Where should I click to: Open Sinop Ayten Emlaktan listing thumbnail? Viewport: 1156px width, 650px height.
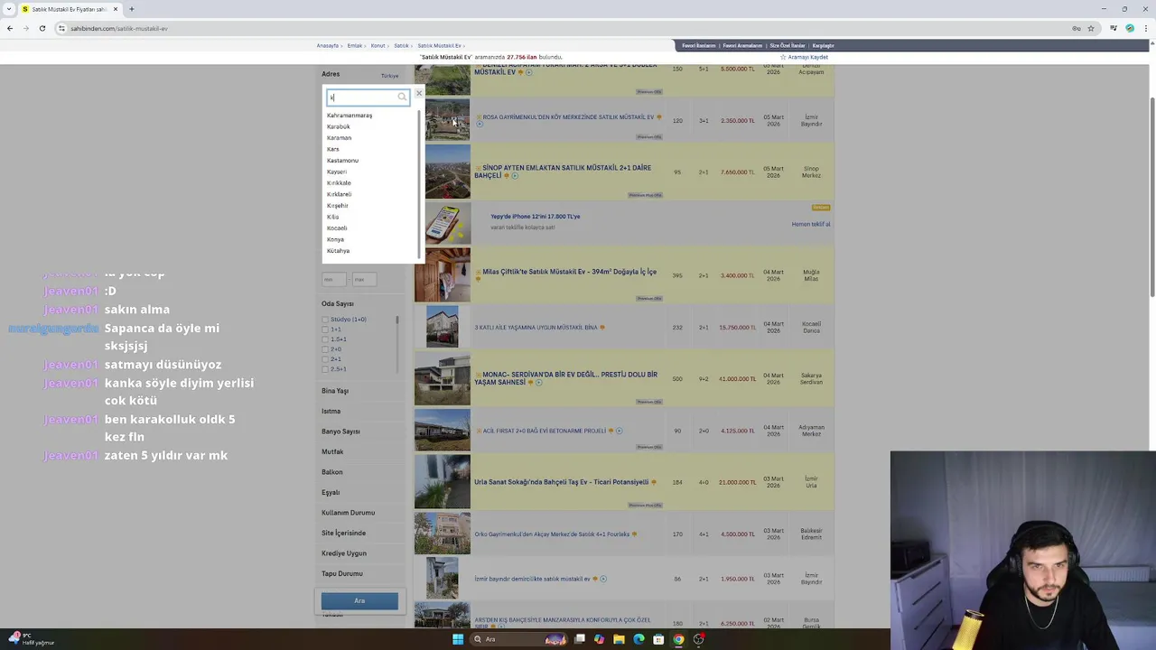[443, 172]
